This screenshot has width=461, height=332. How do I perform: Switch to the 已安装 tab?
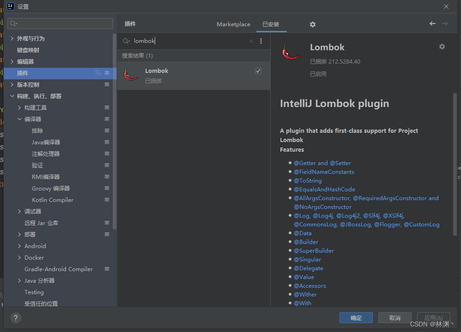point(271,24)
